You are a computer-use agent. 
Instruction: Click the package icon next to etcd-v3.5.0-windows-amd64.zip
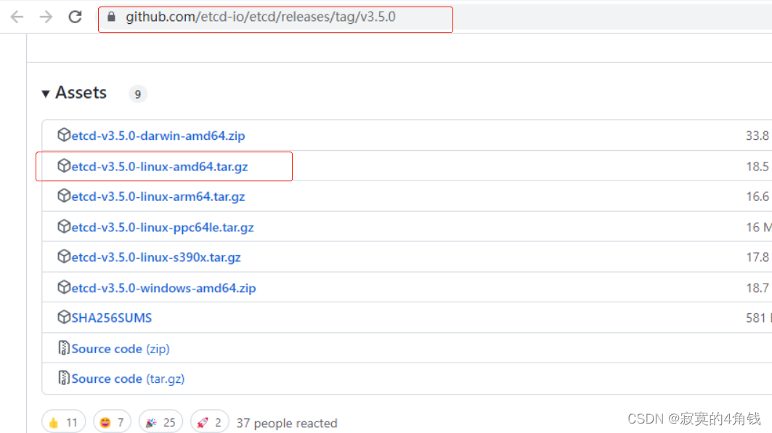tap(64, 287)
